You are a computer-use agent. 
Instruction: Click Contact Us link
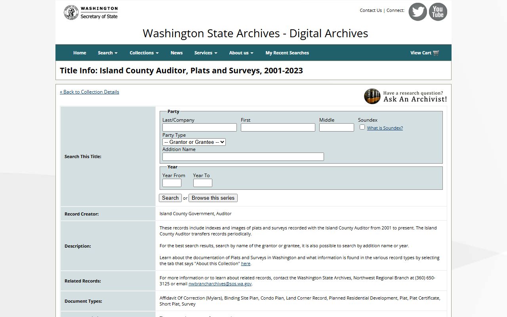point(371,10)
